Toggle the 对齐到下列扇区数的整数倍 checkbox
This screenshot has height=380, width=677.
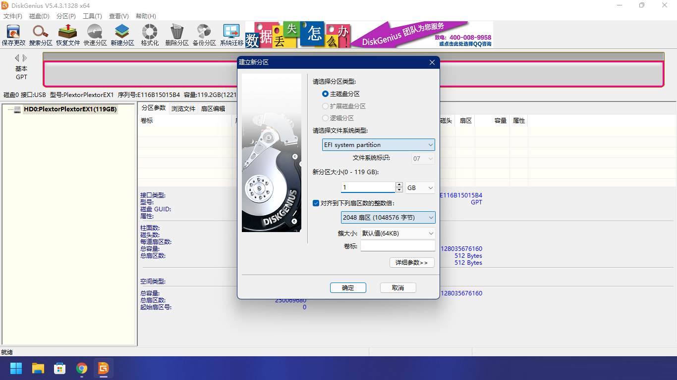tap(316, 203)
